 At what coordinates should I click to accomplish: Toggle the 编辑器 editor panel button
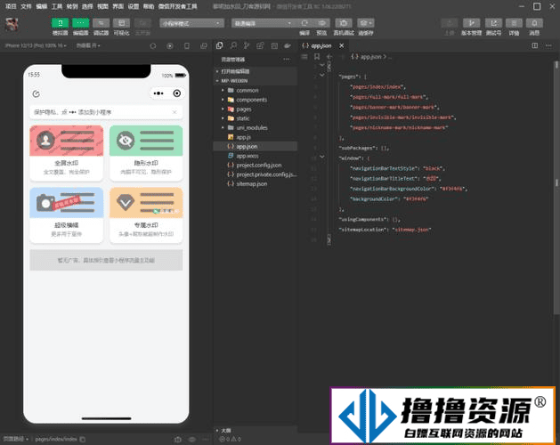pos(80,23)
